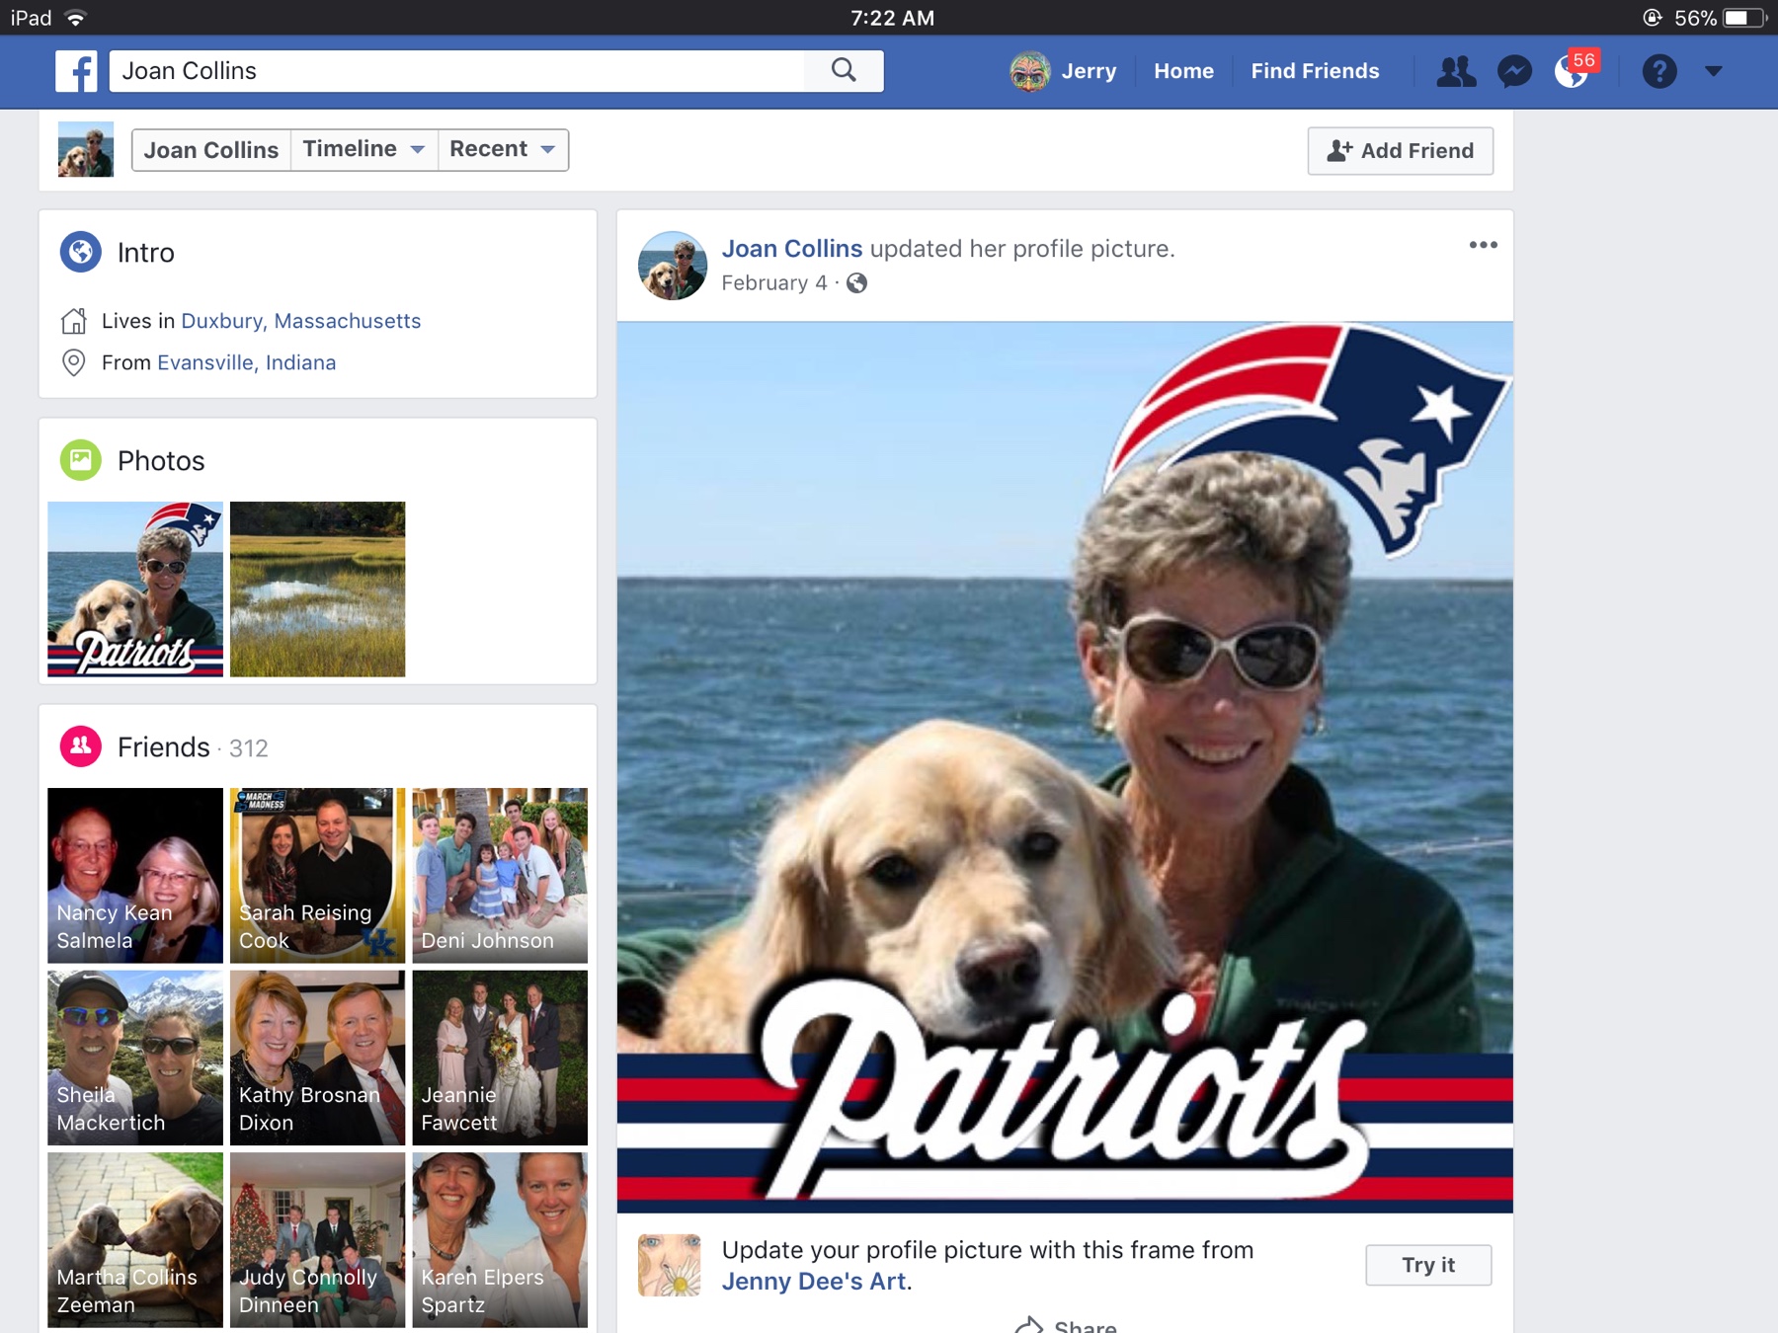The width and height of the screenshot is (1778, 1333).
Task: Click the help question mark icon
Action: 1659,71
